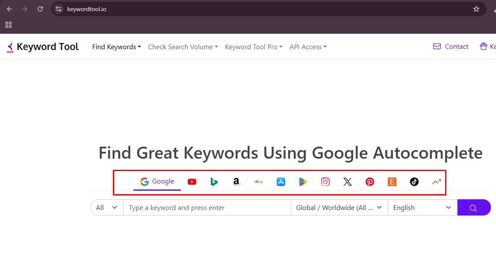This screenshot has height=263, width=496.
Task: Open the 'All' search type dropdown
Action: point(107,207)
